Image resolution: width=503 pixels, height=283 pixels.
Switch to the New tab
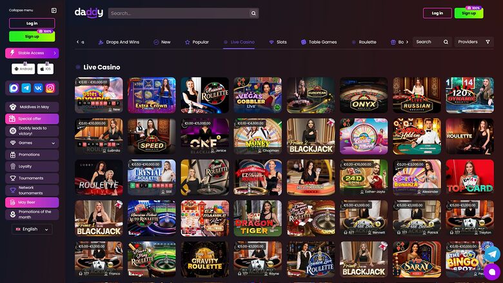(162, 42)
